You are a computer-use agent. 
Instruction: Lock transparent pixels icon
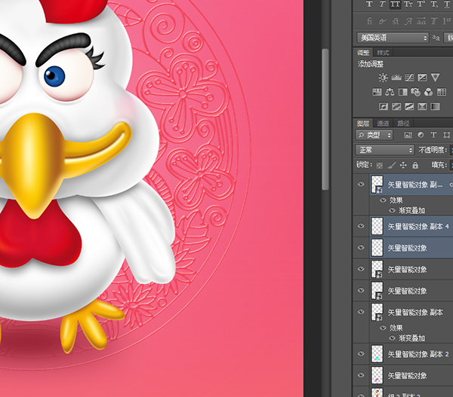click(380, 166)
